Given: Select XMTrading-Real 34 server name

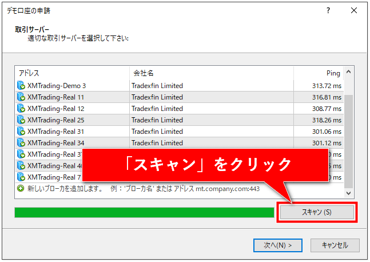Looking at the screenshot, I should tap(55, 143).
